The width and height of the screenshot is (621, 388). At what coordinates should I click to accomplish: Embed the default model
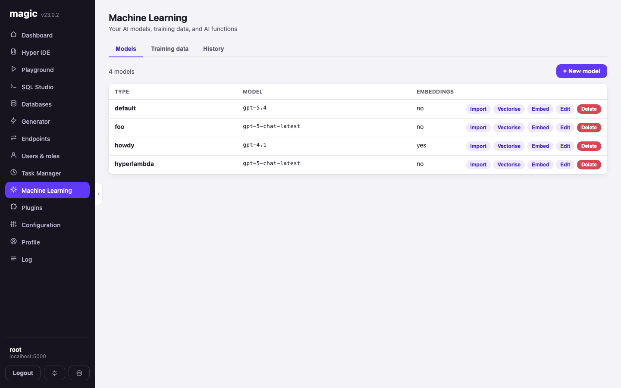pyautogui.click(x=540, y=109)
